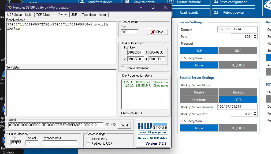Enable Client authorization checkbox
The height and width of the screenshot is (154, 271).
point(122,68)
